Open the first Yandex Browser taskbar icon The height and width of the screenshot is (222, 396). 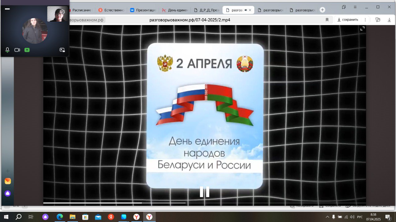(x=136, y=217)
